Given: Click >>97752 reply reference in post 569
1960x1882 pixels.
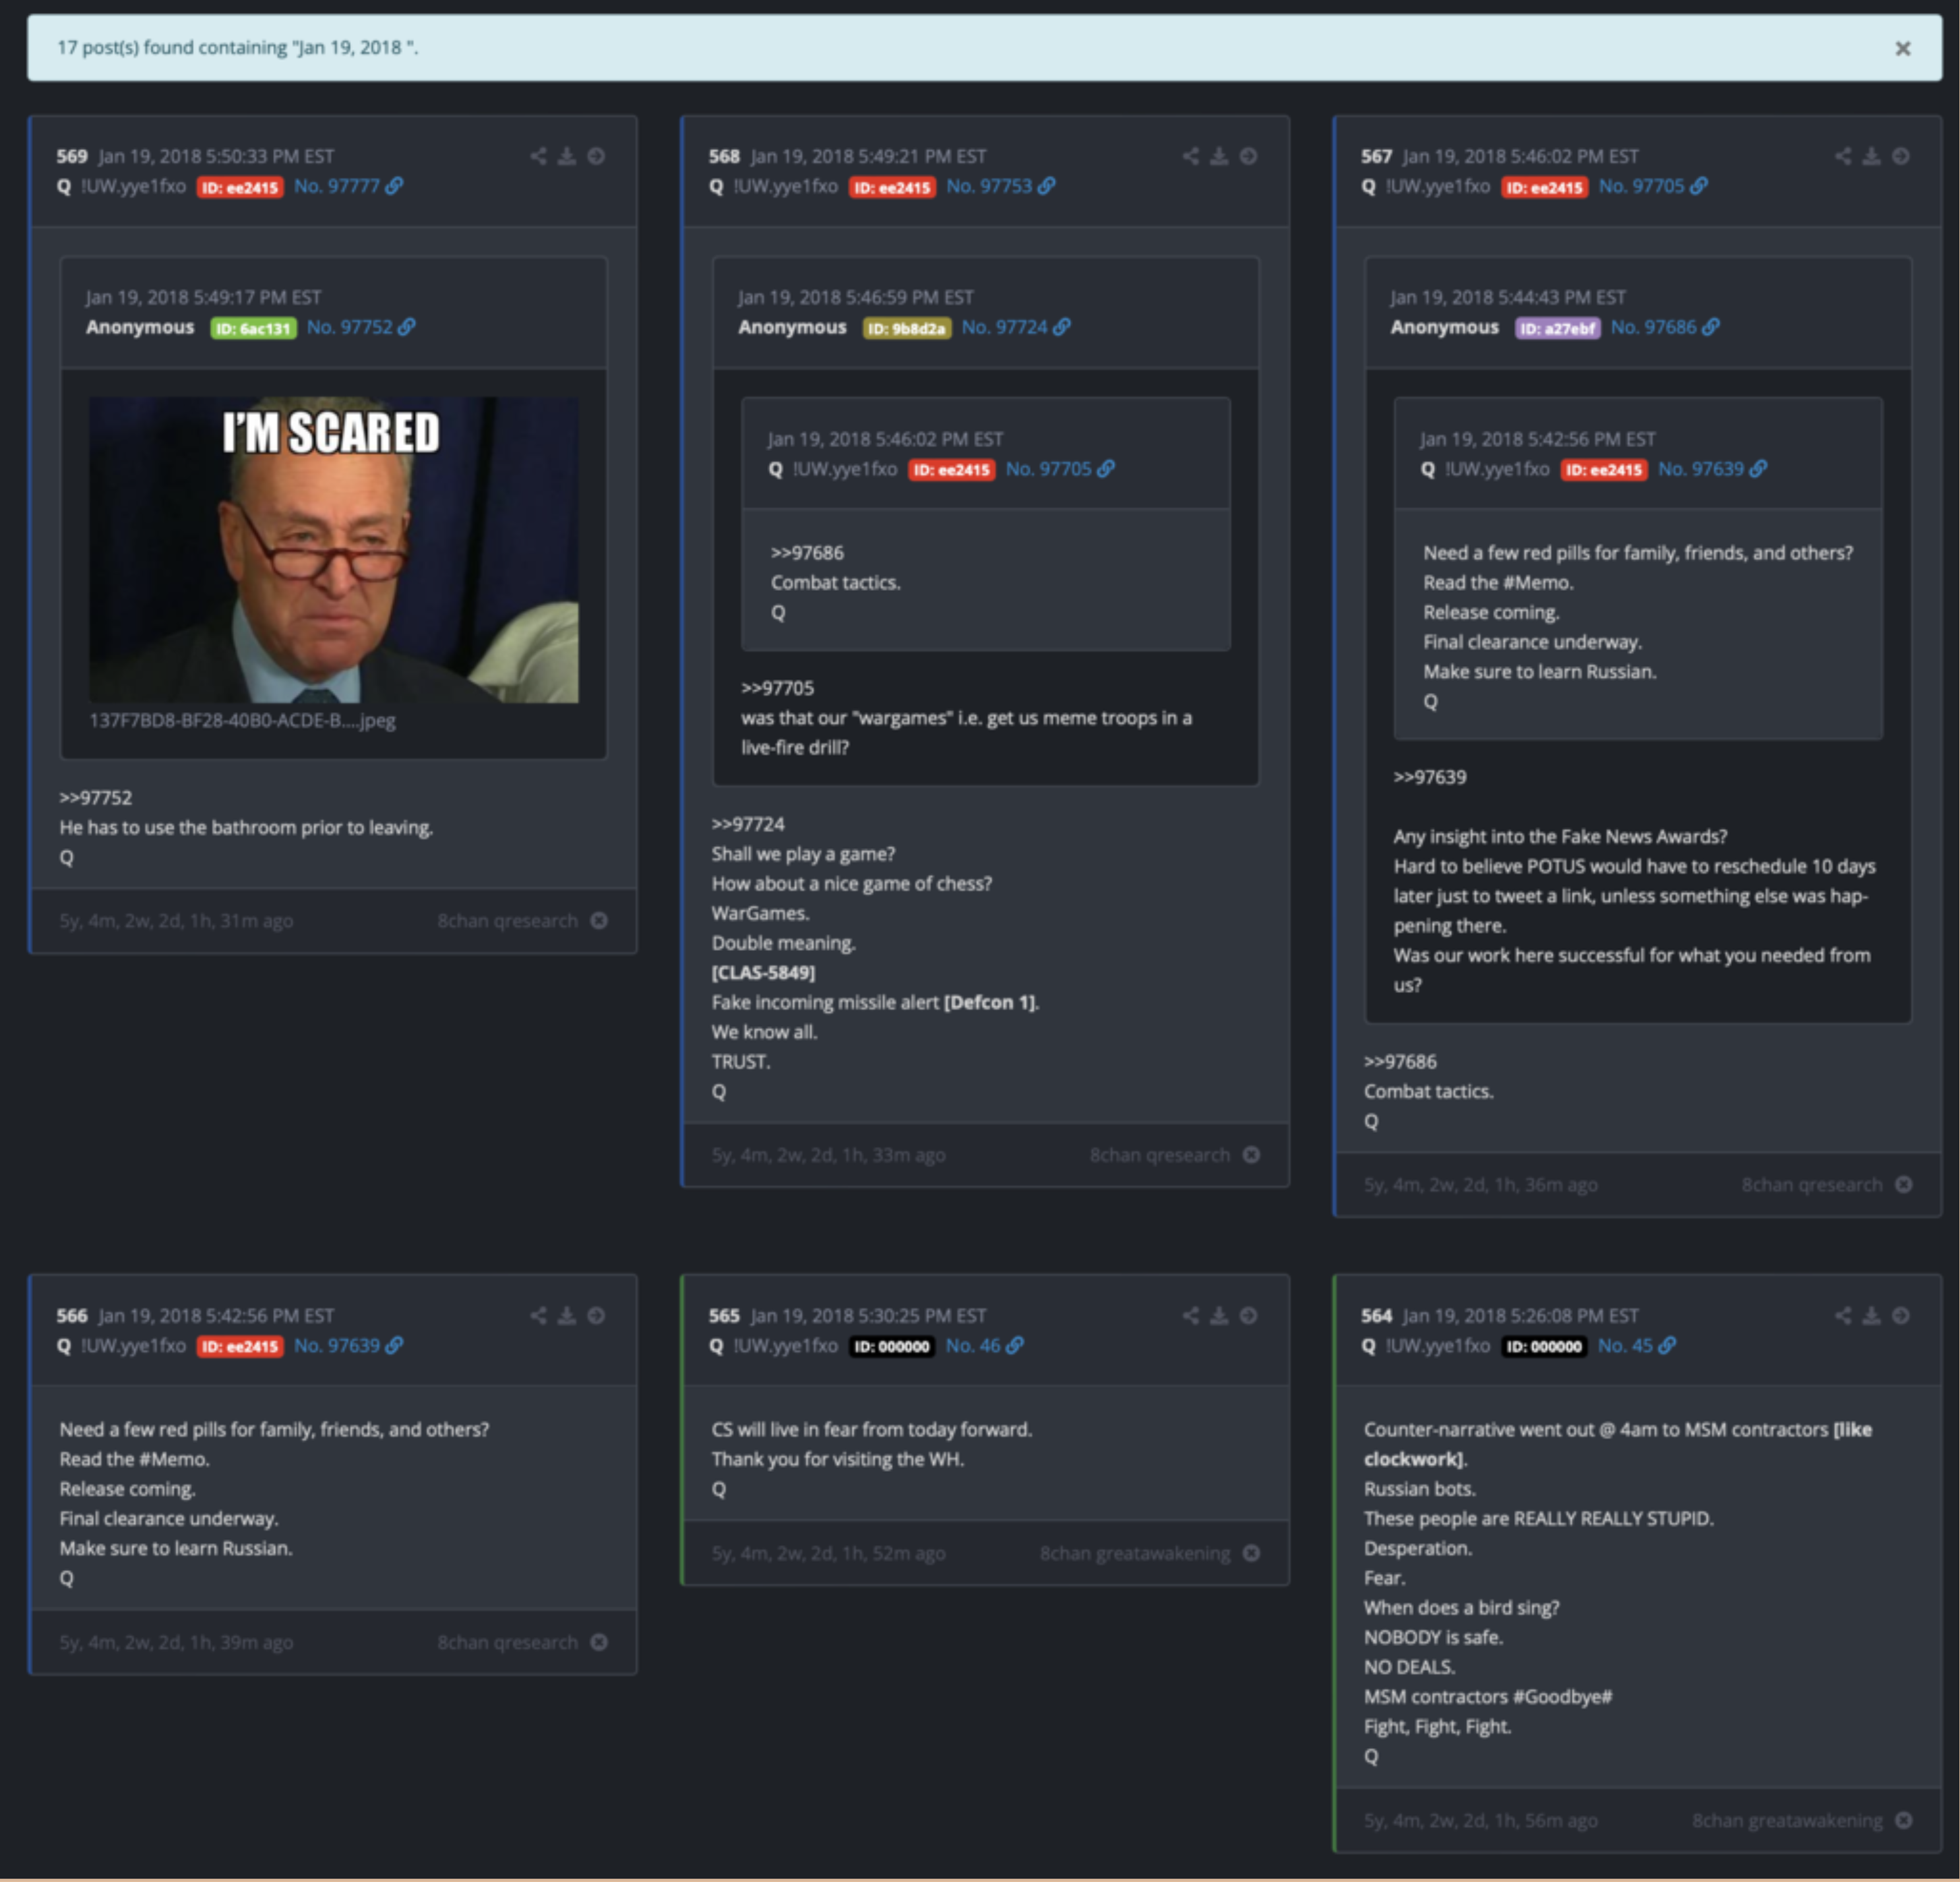Looking at the screenshot, I should click(x=95, y=797).
